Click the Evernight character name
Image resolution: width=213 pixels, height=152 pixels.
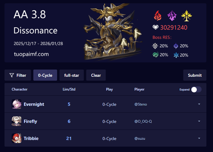tap(34, 104)
